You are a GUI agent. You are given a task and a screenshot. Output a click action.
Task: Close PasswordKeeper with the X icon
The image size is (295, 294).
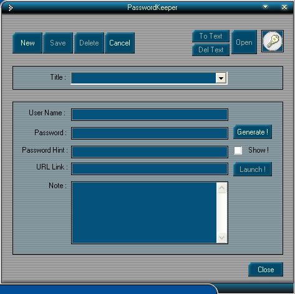tap(284, 7)
